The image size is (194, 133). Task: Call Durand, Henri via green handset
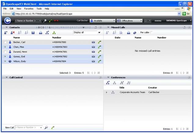[100, 52]
